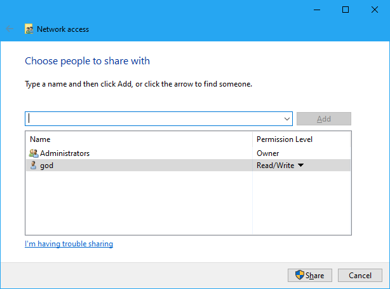The height and width of the screenshot is (289, 390).
Task: Click the Network access folder icon
Action: (x=29, y=29)
